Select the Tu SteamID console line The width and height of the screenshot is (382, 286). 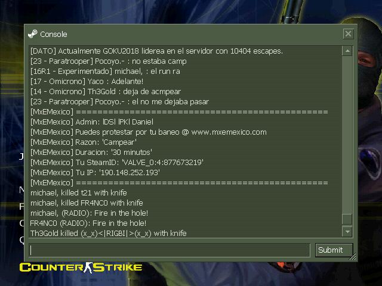click(x=117, y=163)
